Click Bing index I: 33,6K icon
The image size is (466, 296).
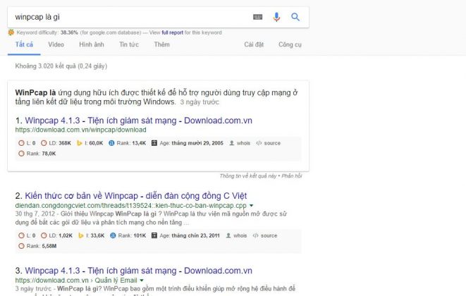[80, 235]
